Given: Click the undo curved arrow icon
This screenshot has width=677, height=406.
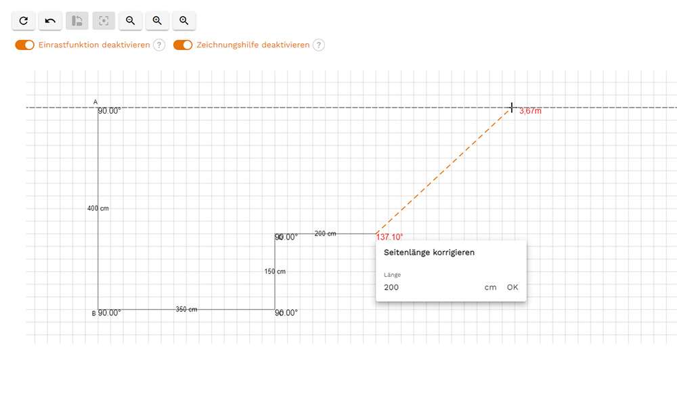Looking at the screenshot, I should (50, 20).
